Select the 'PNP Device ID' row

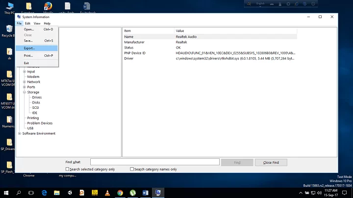tap(210, 53)
